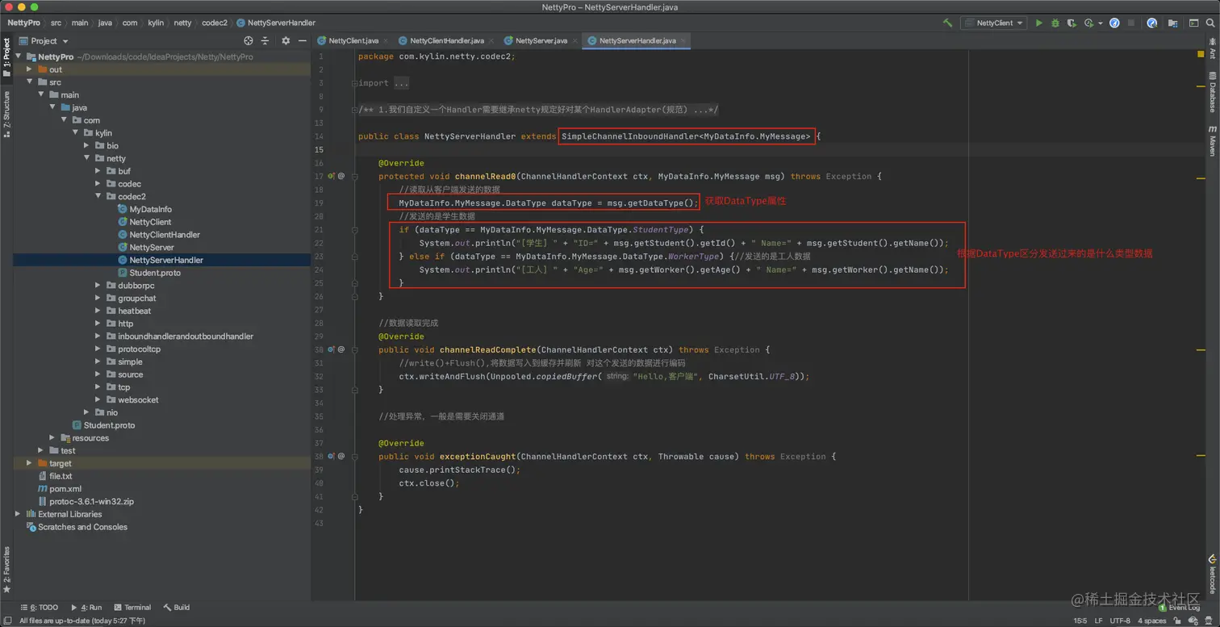This screenshot has height=627, width=1220.
Task: Run NettyClient with the green play icon
Action: (x=1039, y=23)
